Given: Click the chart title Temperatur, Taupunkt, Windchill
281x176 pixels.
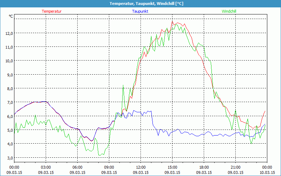Looking at the screenshot, I should click(146, 4).
